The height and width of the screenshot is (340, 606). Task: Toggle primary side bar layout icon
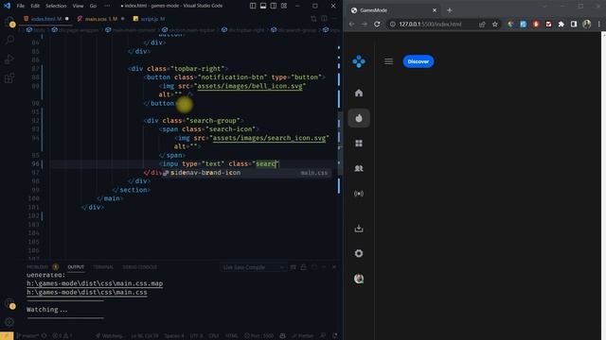click(253, 6)
